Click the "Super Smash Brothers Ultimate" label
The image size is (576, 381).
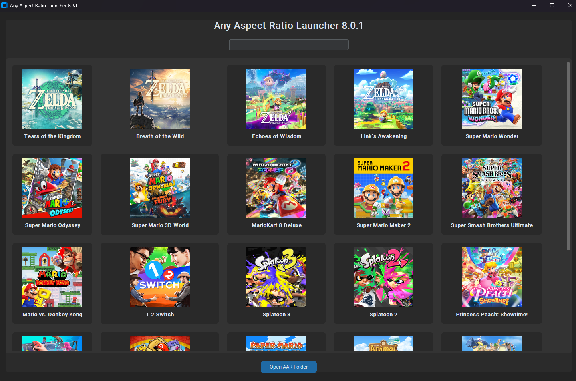tap(492, 225)
